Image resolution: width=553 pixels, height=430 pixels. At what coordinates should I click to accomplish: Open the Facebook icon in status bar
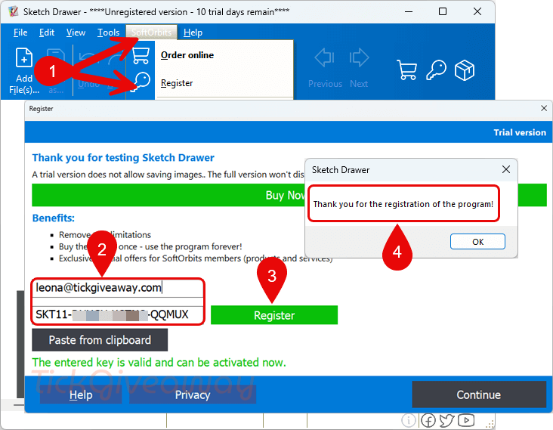point(428,420)
